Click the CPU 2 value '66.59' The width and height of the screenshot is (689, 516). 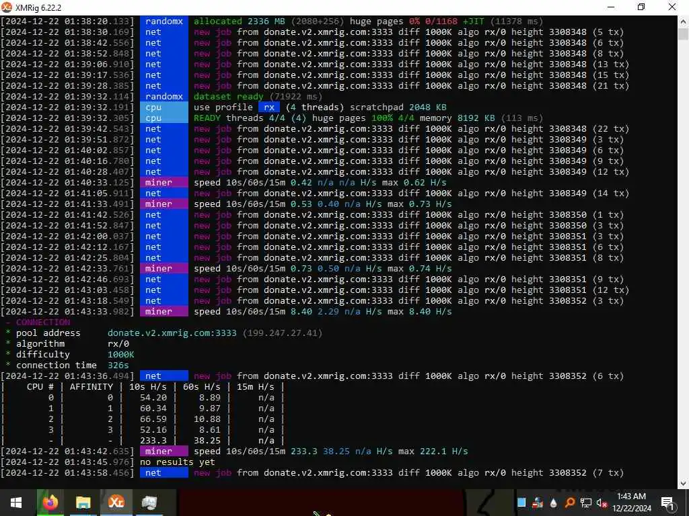point(153,419)
